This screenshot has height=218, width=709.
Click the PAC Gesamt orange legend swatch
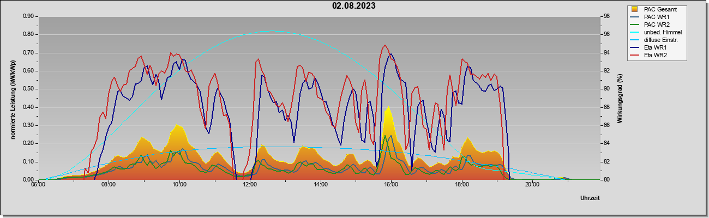tap(635, 9)
